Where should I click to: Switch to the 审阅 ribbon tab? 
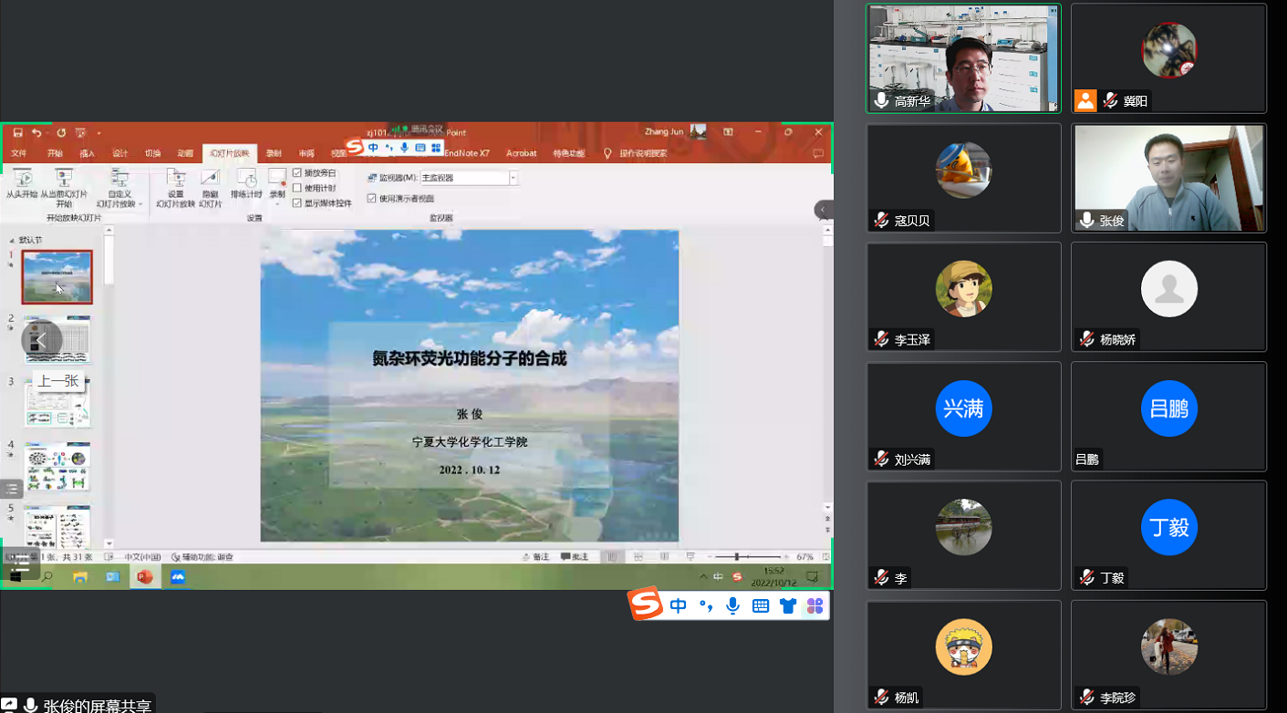tap(306, 153)
